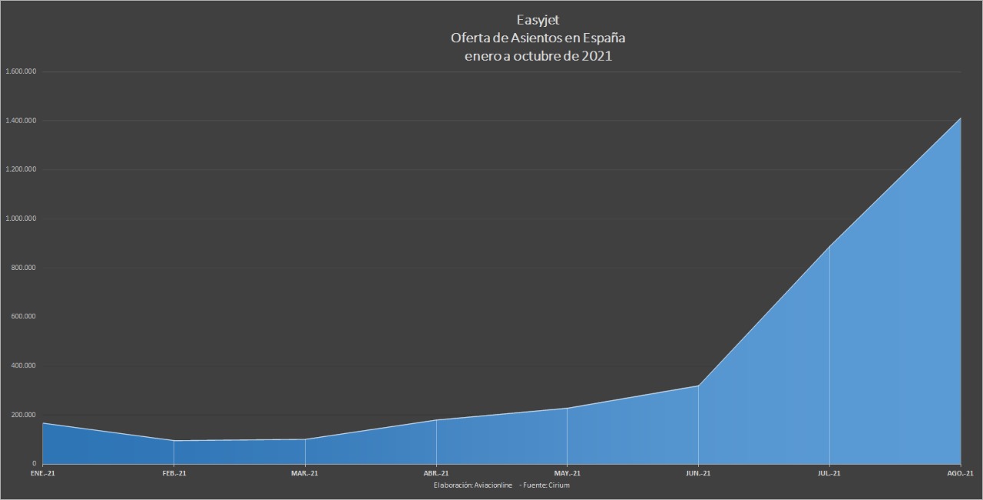Viewport: 983px width, 500px height.
Task: Select the ENE.-21 x-axis label
Action: [x=42, y=473]
